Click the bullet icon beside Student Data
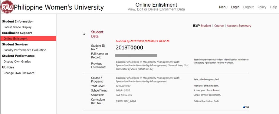 [x=84, y=34]
